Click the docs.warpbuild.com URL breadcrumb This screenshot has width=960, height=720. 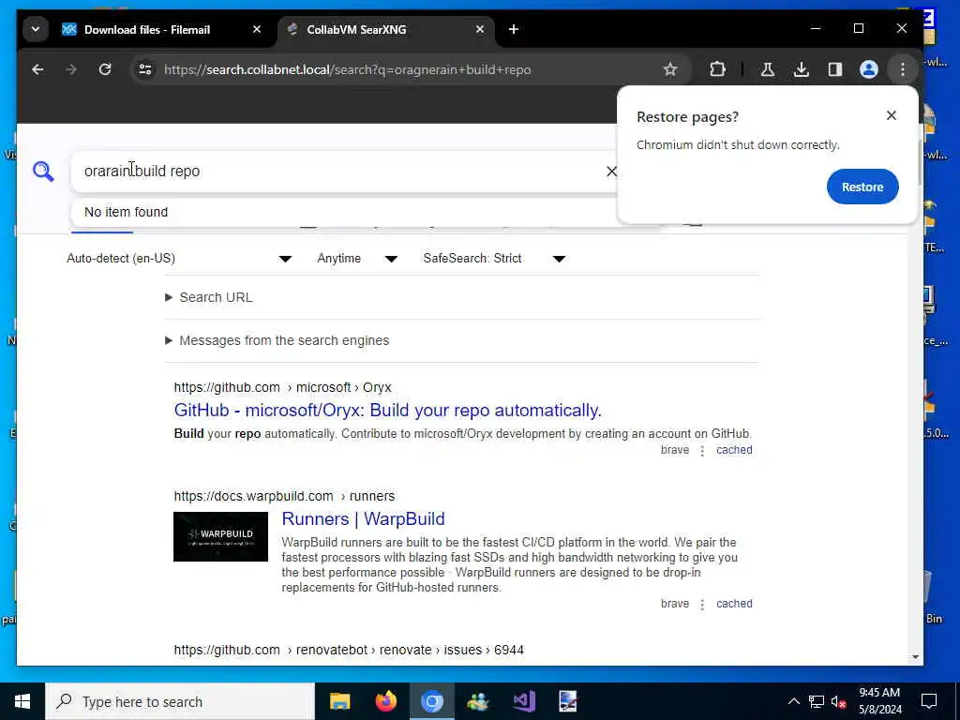[284, 496]
